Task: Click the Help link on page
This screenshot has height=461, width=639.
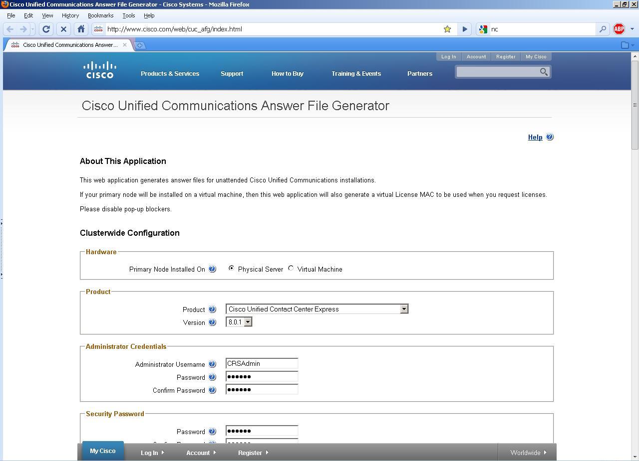Action: (x=535, y=137)
